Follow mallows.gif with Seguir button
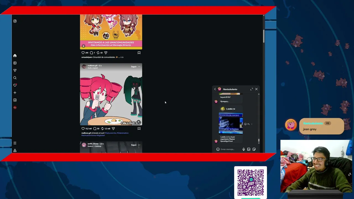 [134, 67]
